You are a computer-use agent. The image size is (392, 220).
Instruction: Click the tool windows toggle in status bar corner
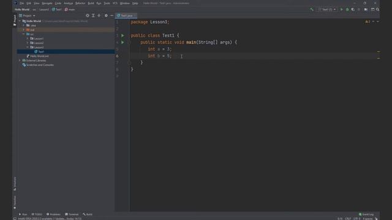point(15,219)
